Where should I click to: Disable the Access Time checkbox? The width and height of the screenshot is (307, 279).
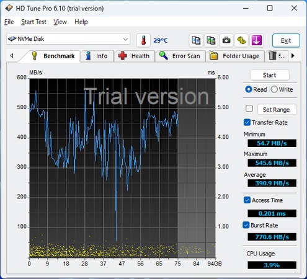[x=247, y=200]
